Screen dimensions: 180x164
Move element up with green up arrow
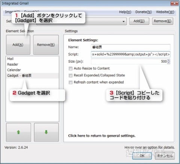tap(18, 132)
